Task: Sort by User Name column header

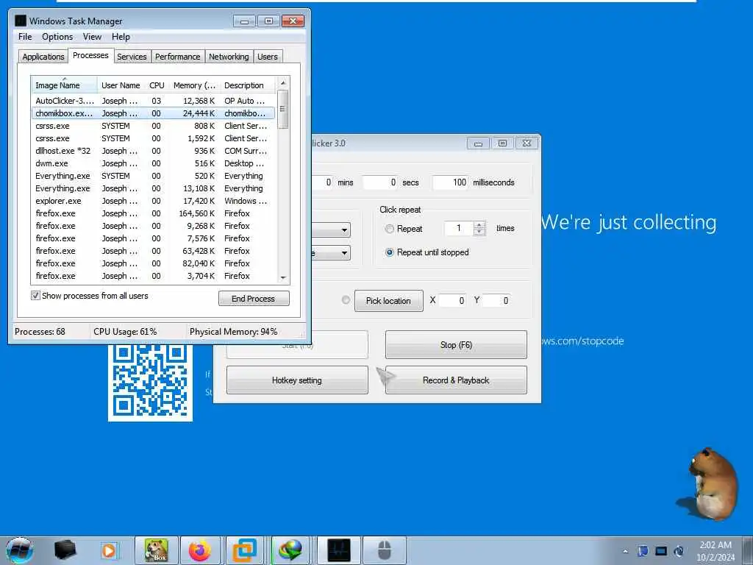Action: click(x=121, y=85)
